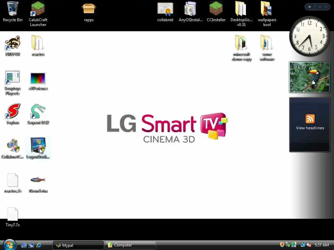Screen dimensions: 334x250
Task: Select the Souptoys Playsets shortcut
Action: click(x=13, y=83)
